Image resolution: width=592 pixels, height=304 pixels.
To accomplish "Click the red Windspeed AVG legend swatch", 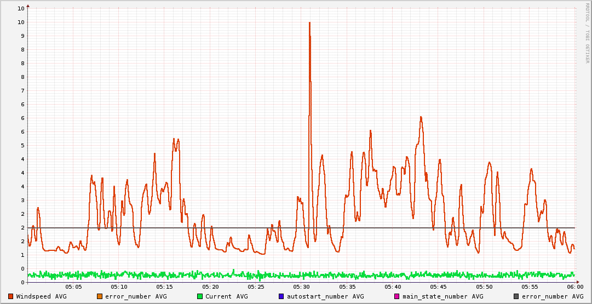I will click(x=10, y=296).
